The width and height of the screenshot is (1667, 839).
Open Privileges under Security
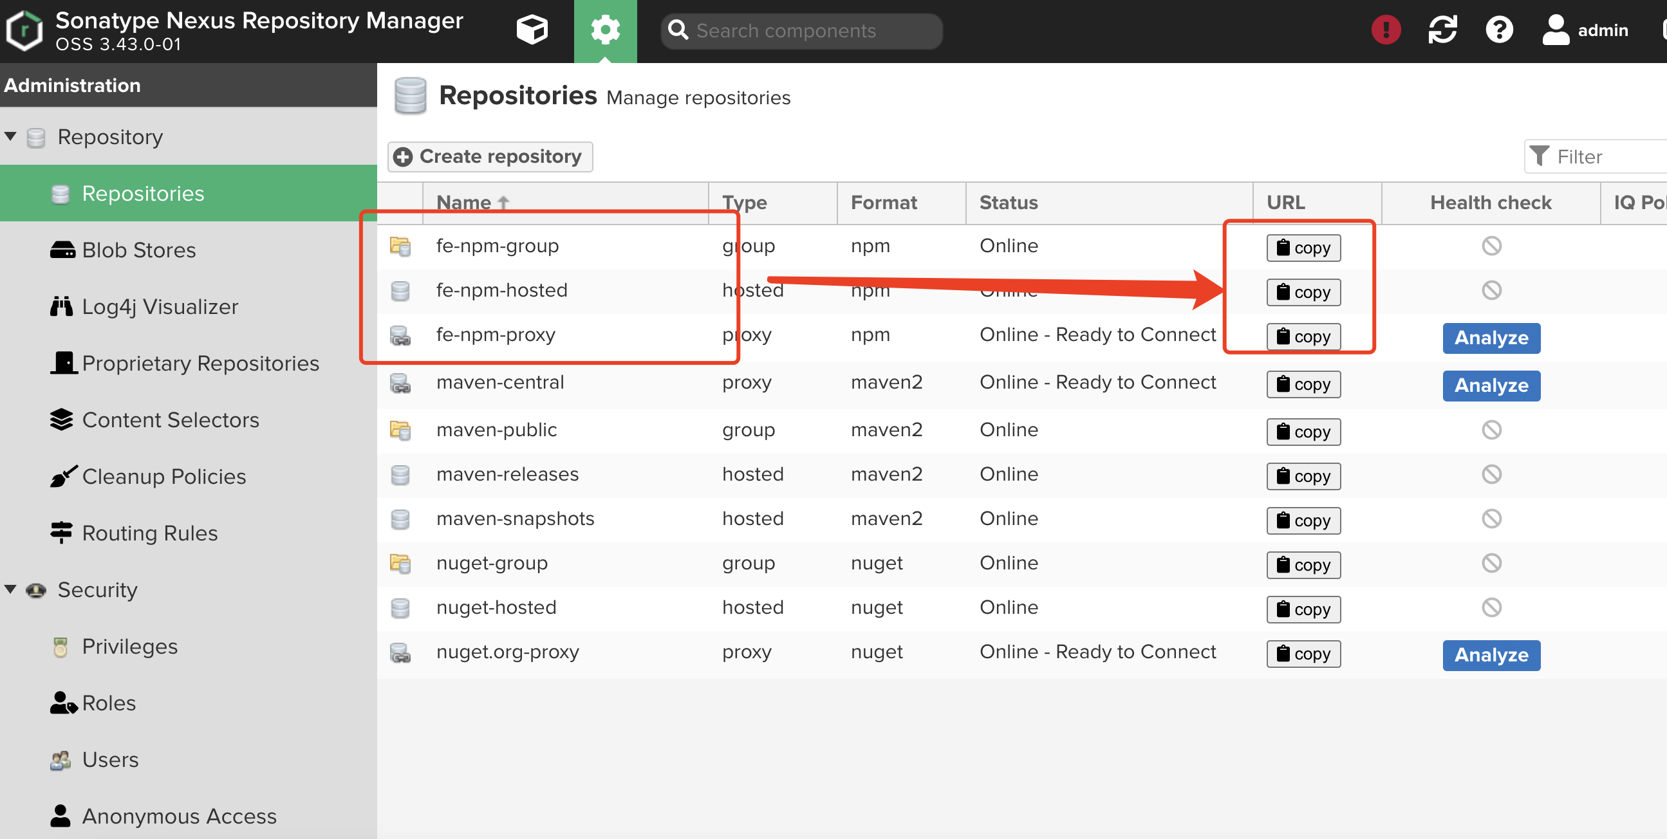[189, 645]
